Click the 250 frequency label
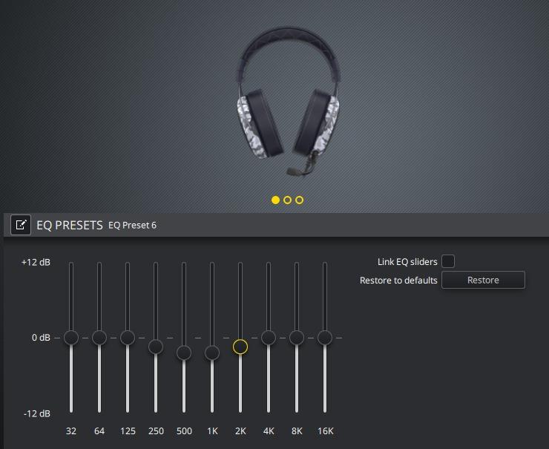 click(x=156, y=431)
